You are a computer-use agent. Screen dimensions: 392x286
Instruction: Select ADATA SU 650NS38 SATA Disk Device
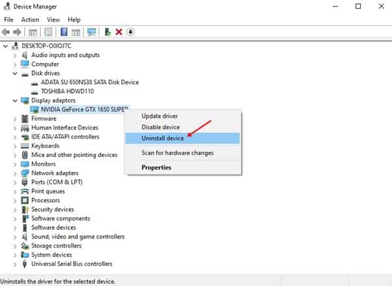point(90,82)
